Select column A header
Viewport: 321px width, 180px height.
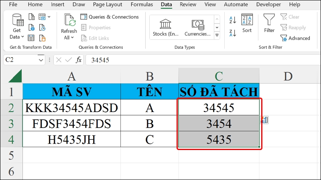tap(72, 76)
